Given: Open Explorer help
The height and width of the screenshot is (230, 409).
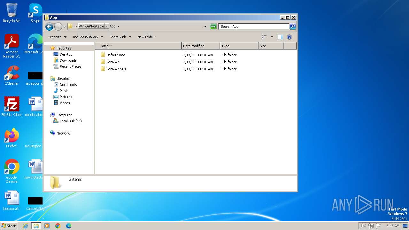Looking at the screenshot, I should tap(289, 37).
